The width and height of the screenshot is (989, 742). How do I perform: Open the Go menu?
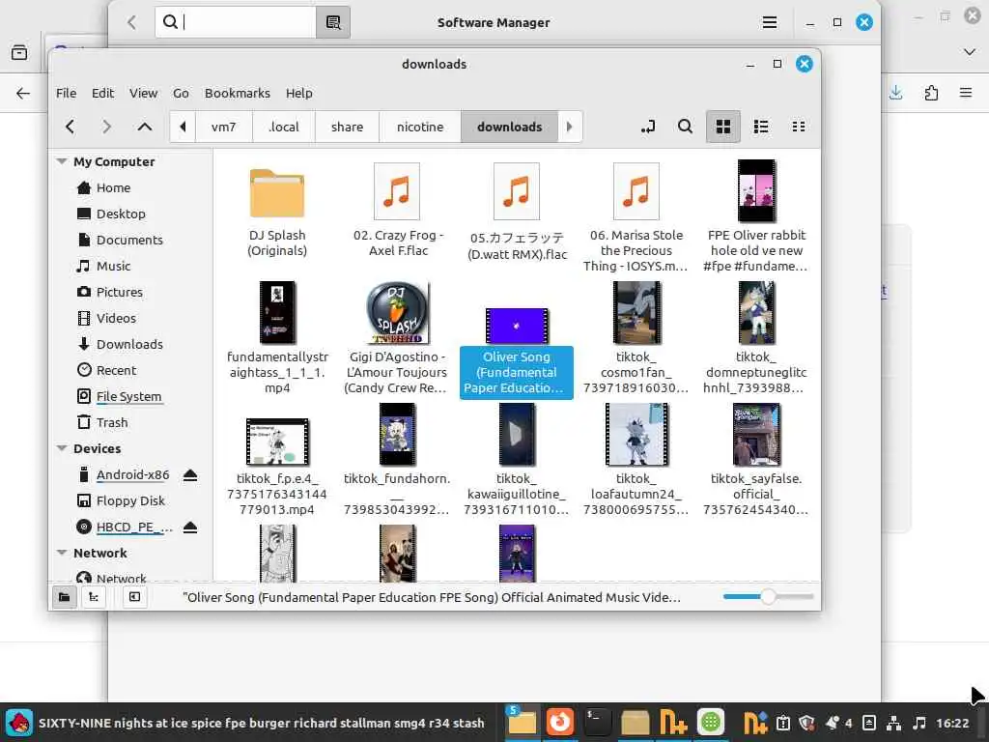click(x=181, y=93)
